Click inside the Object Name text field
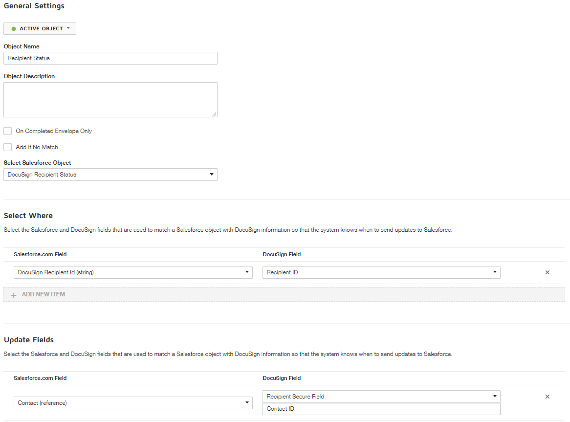 coord(110,58)
